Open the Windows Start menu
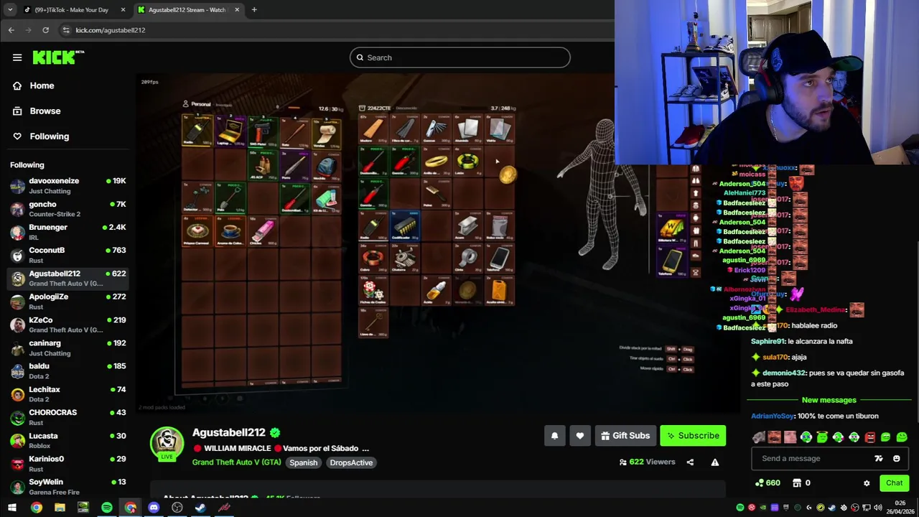Screen dimensions: 919x517 (x=11, y=508)
